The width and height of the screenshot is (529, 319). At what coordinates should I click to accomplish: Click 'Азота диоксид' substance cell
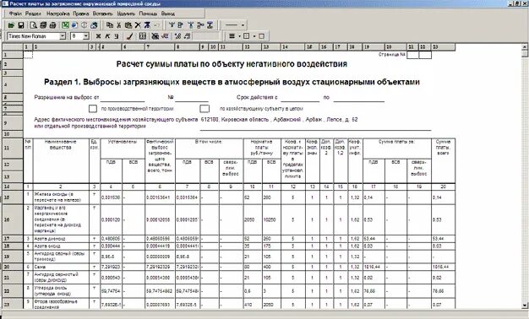click(x=61, y=239)
